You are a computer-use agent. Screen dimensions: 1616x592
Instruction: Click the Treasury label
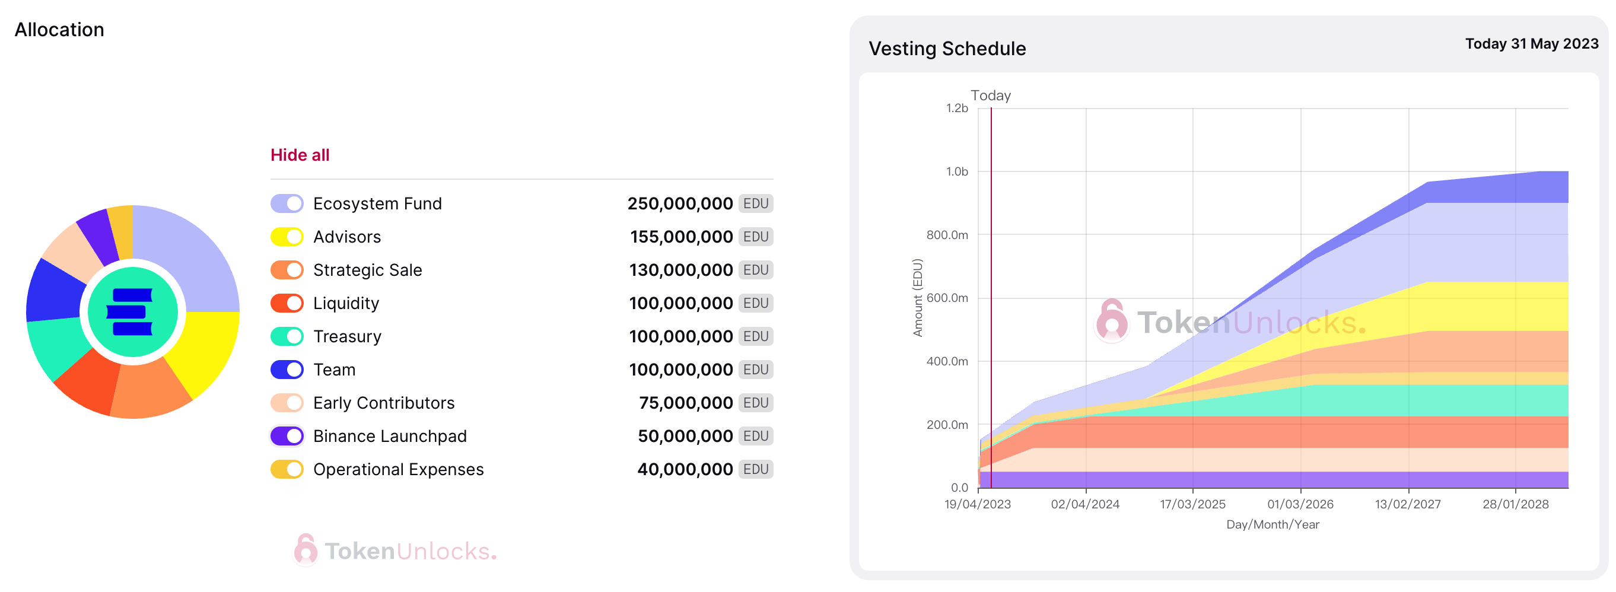click(348, 337)
